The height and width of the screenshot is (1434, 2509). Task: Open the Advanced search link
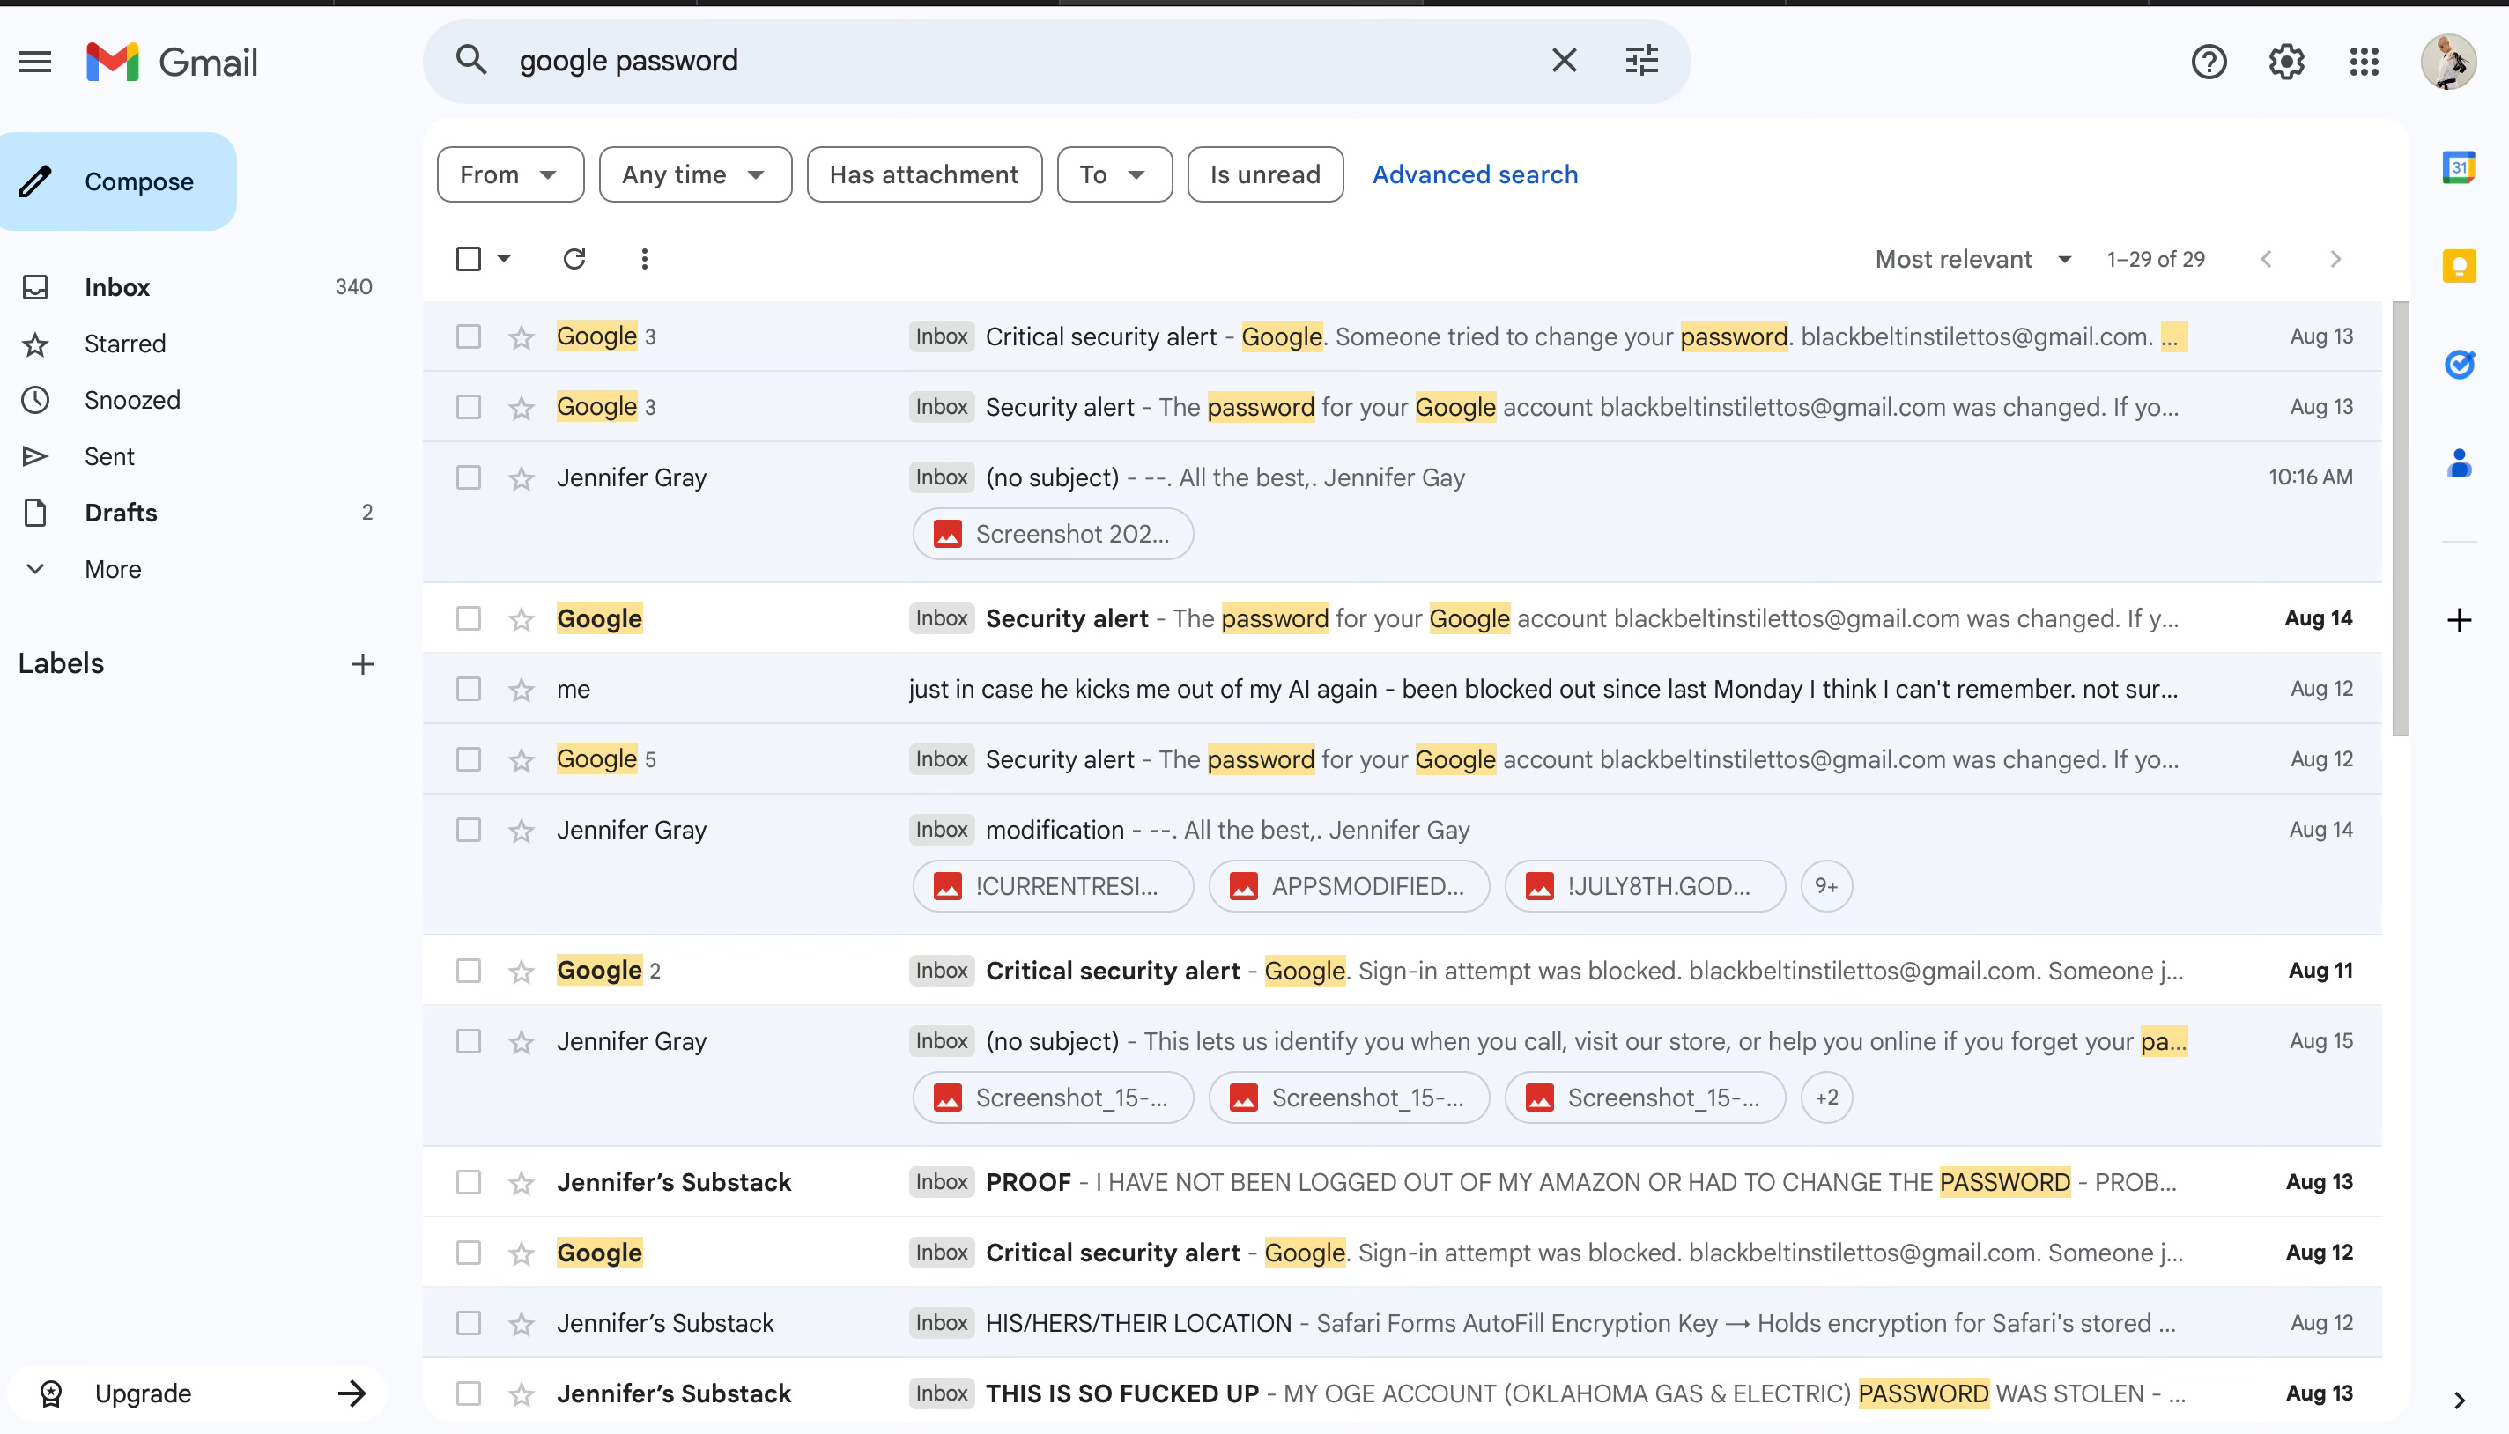click(x=1475, y=174)
